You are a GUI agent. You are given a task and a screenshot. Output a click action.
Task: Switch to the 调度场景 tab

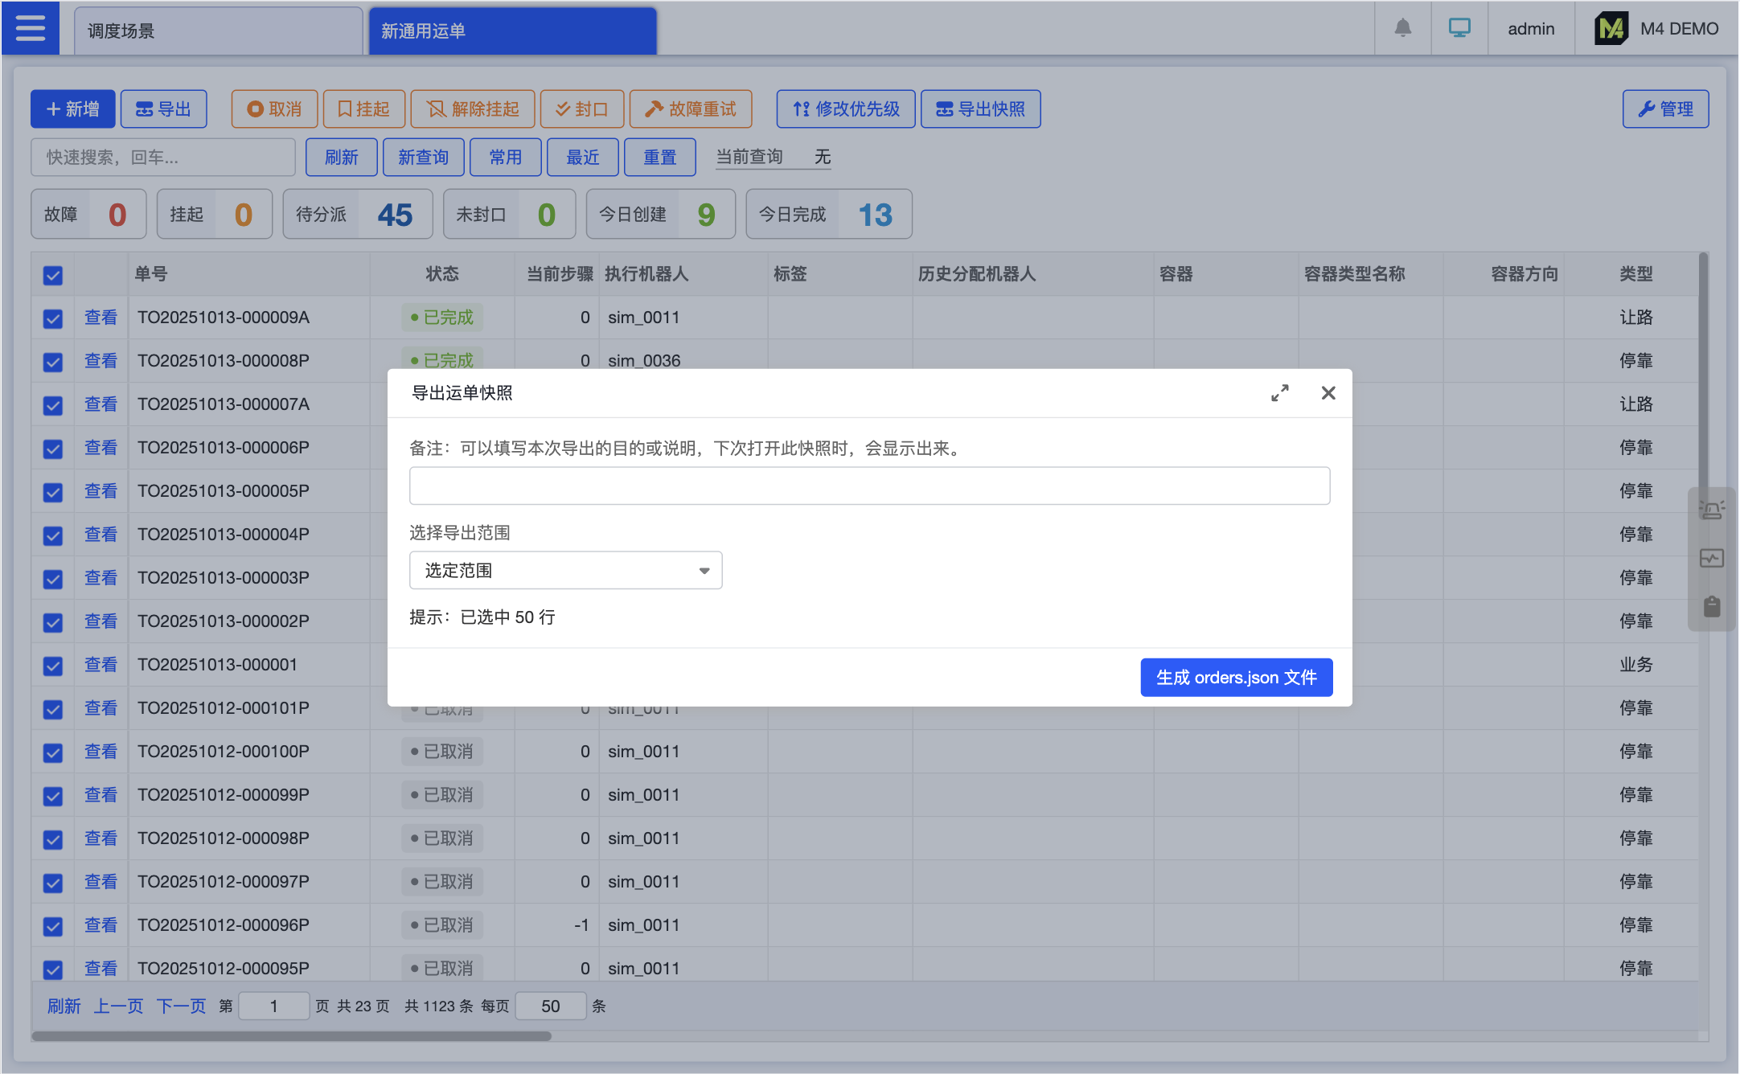coord(217,31)
